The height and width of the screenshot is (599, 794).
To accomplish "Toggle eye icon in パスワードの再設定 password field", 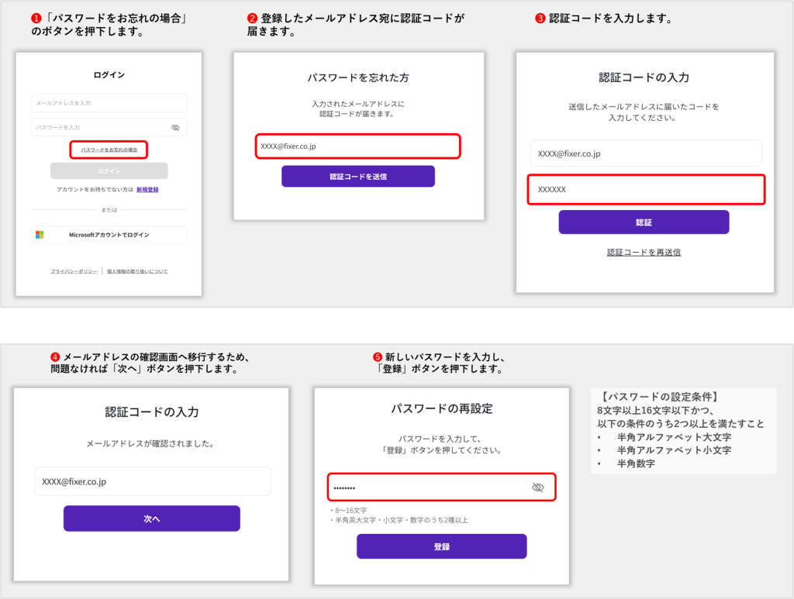I will (x=537, y=487).
